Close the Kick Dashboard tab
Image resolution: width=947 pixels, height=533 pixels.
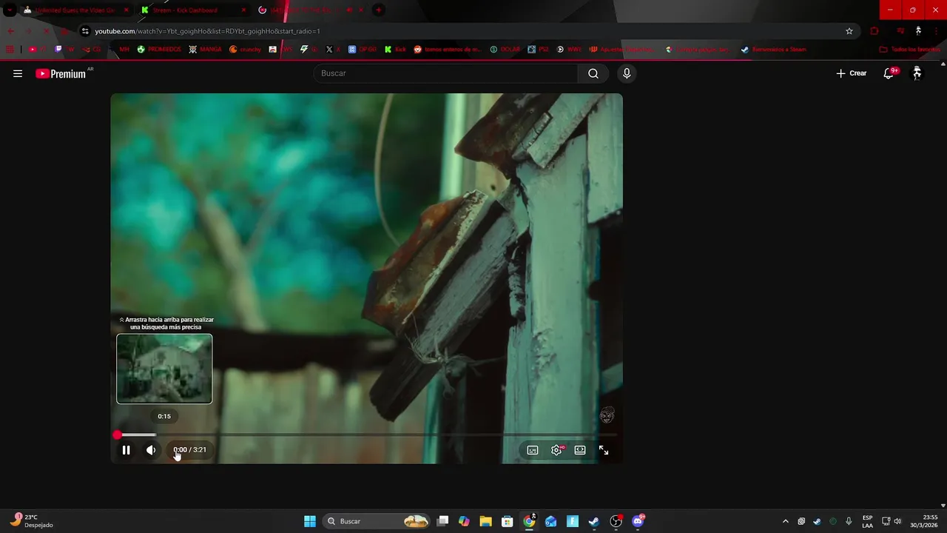[x=243, y=10]
